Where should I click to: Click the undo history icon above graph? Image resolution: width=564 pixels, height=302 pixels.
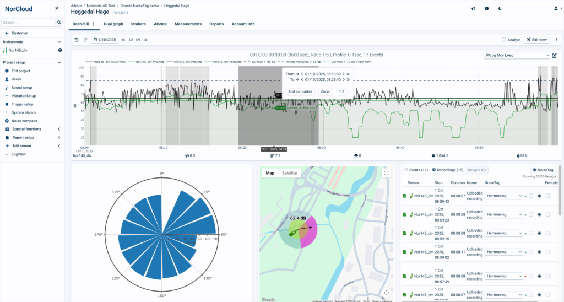tap(77, 40)
